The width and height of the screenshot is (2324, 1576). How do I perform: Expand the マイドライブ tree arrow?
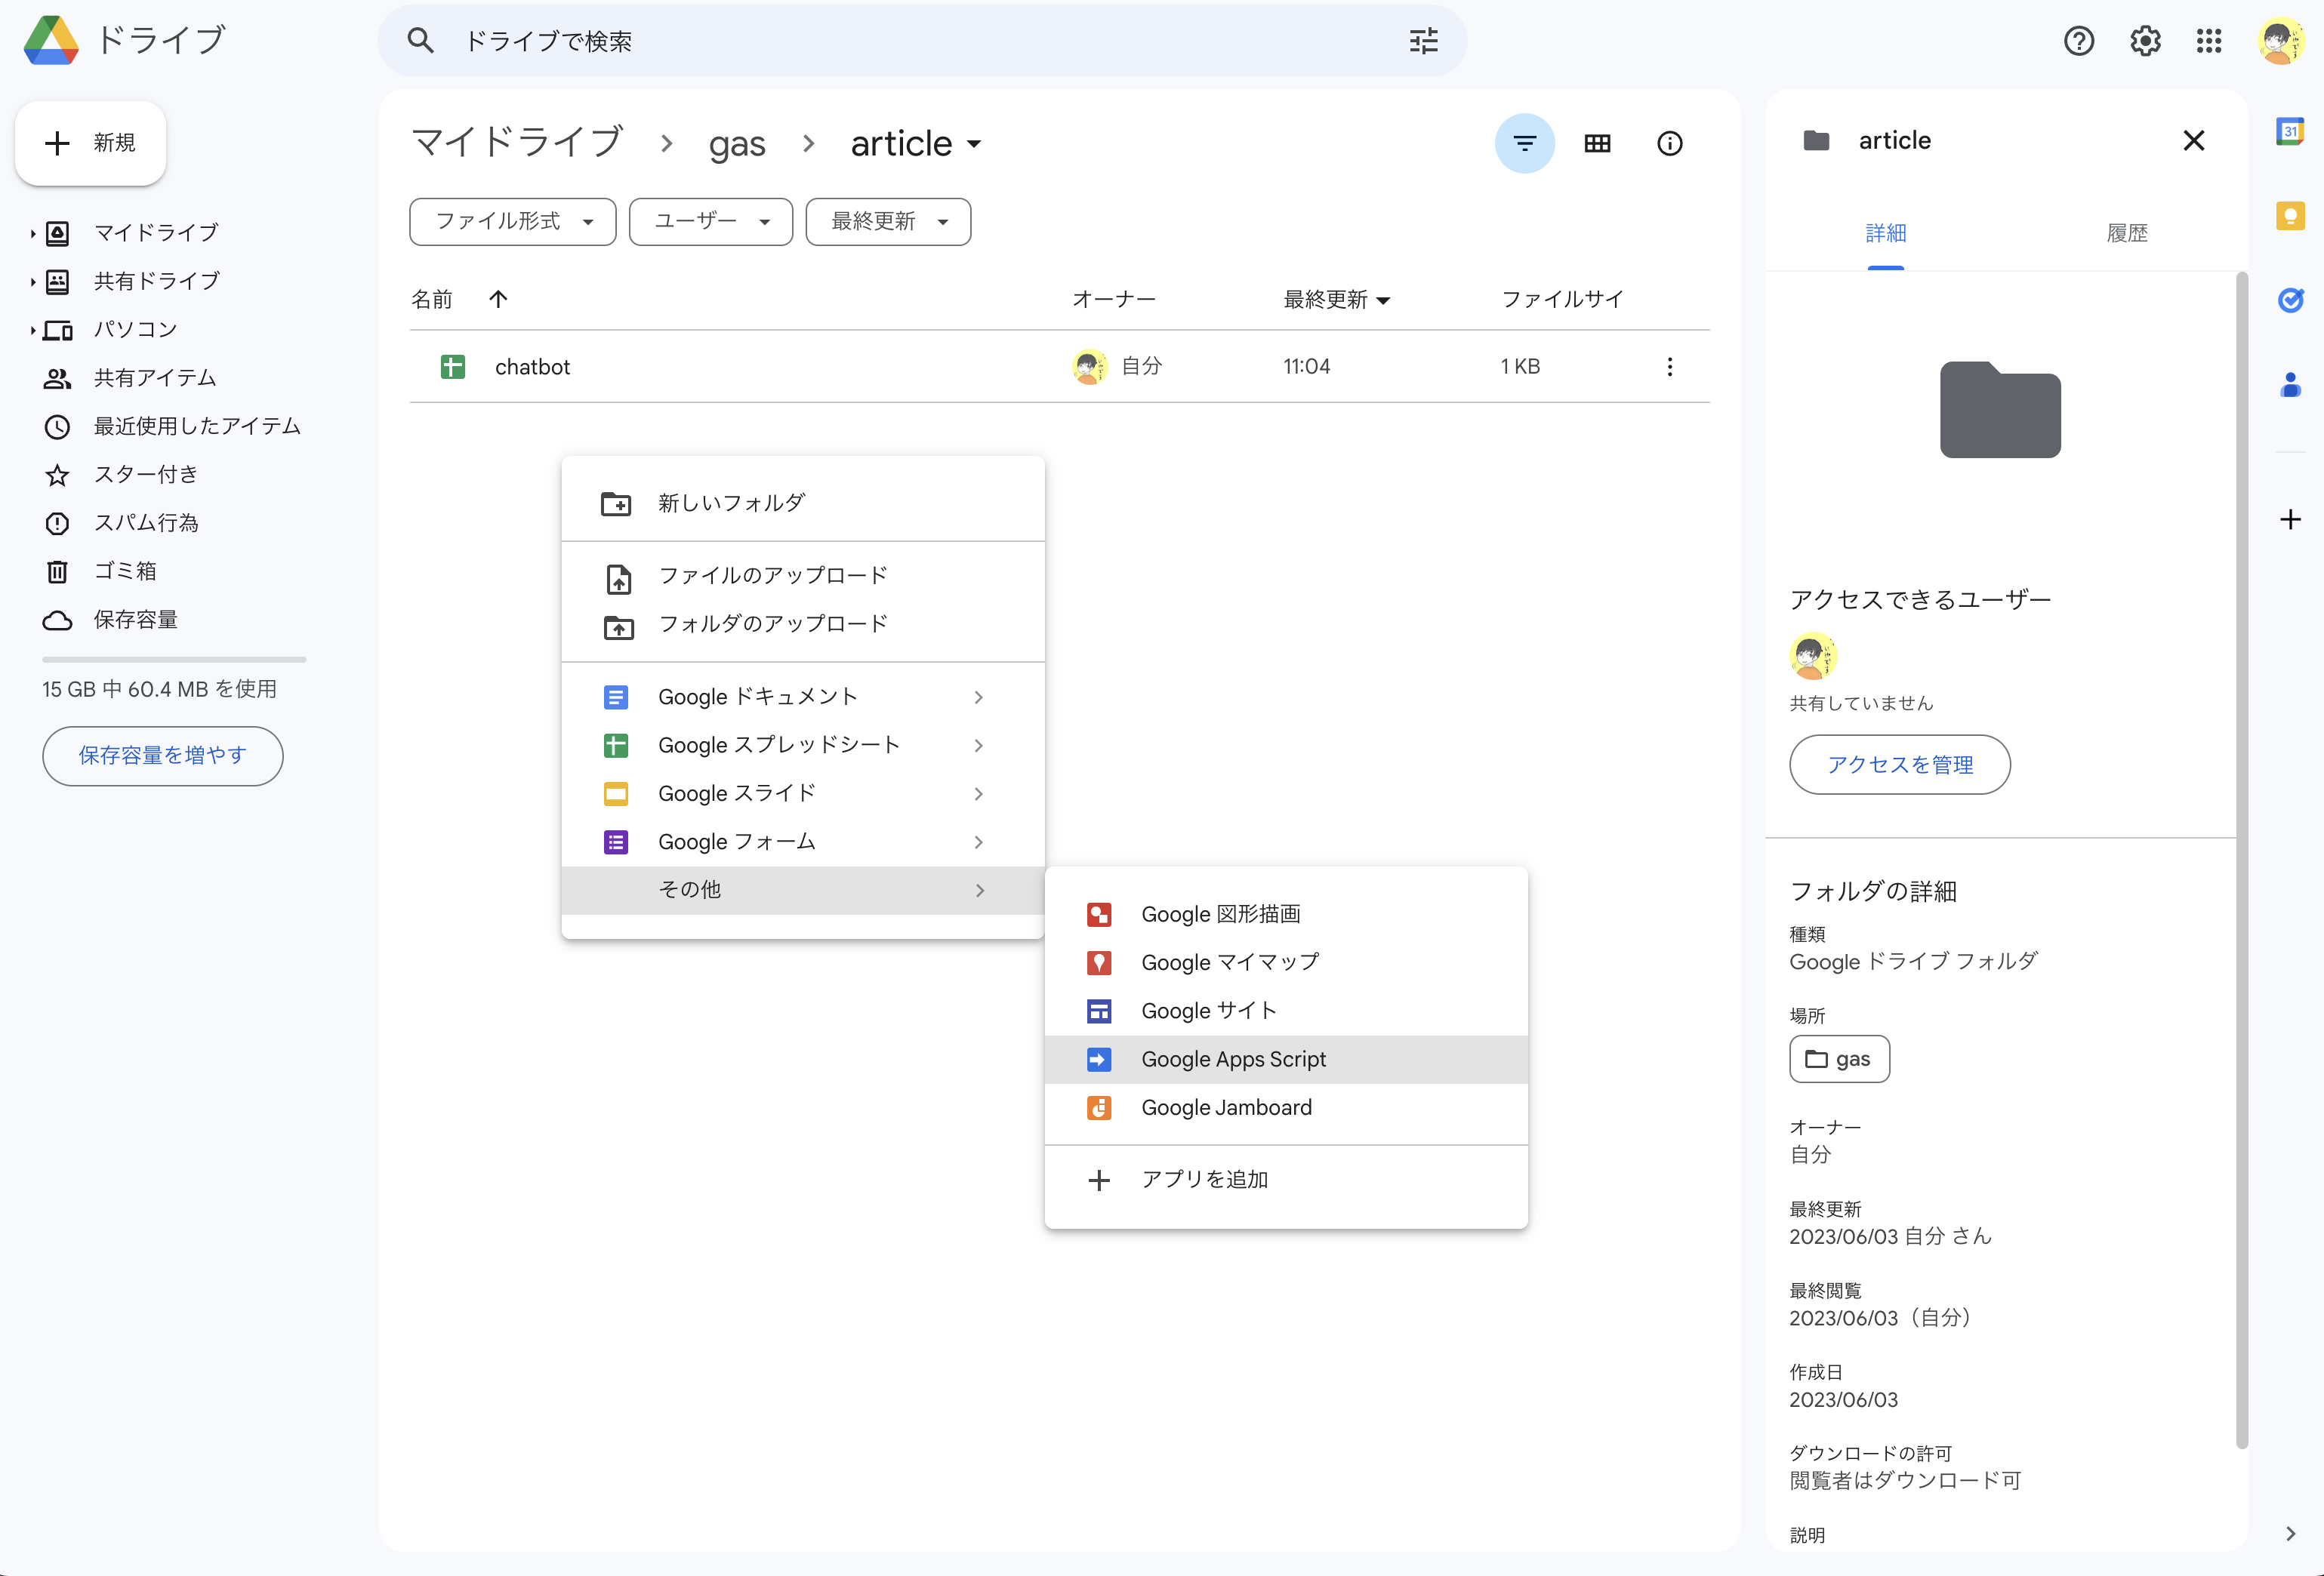click(32, 234)
